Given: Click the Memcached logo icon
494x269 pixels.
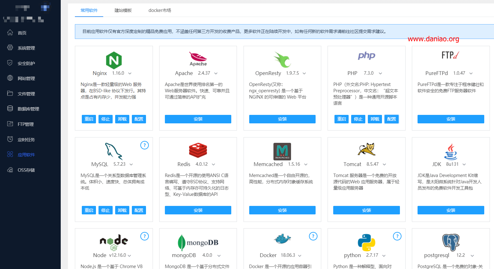Looking at the screenshot, I should (282, 151).
